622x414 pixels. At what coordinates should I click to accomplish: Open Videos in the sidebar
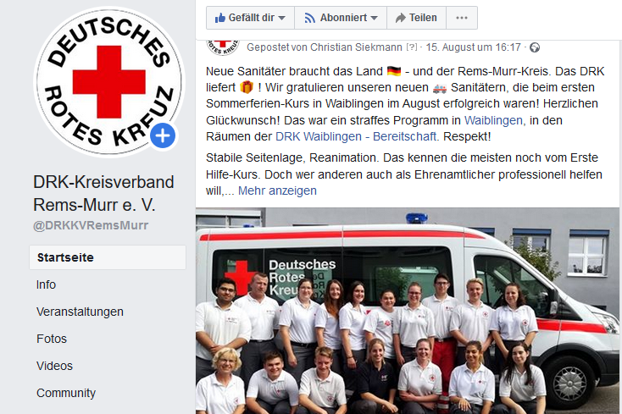[x=54, y=366]
